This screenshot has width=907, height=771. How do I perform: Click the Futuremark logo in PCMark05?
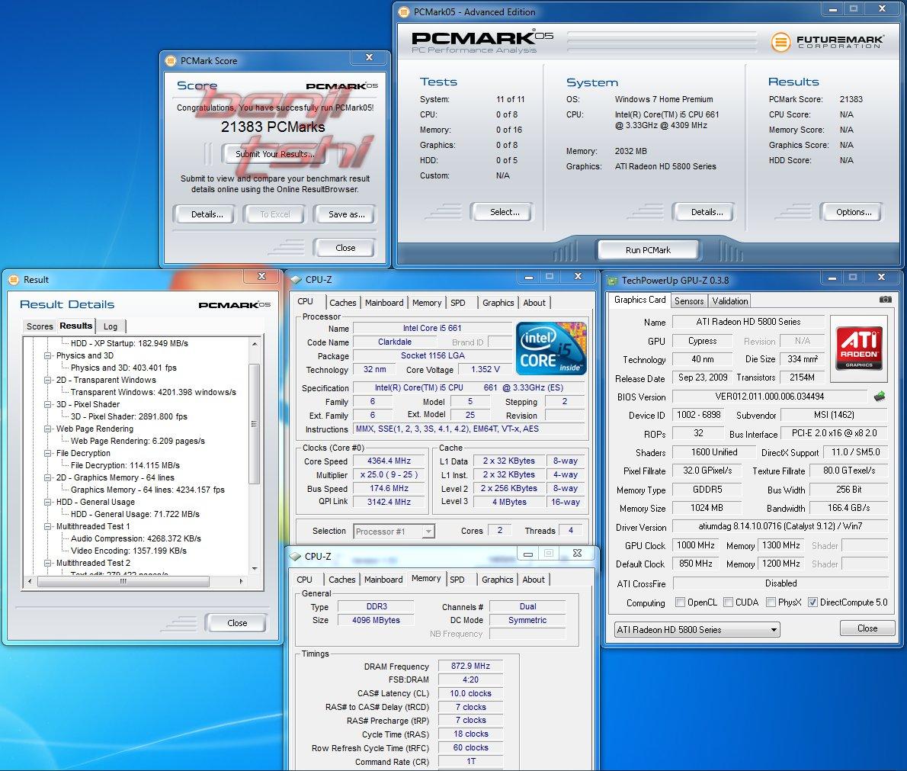pyautogui.click(x=827, y=42)
